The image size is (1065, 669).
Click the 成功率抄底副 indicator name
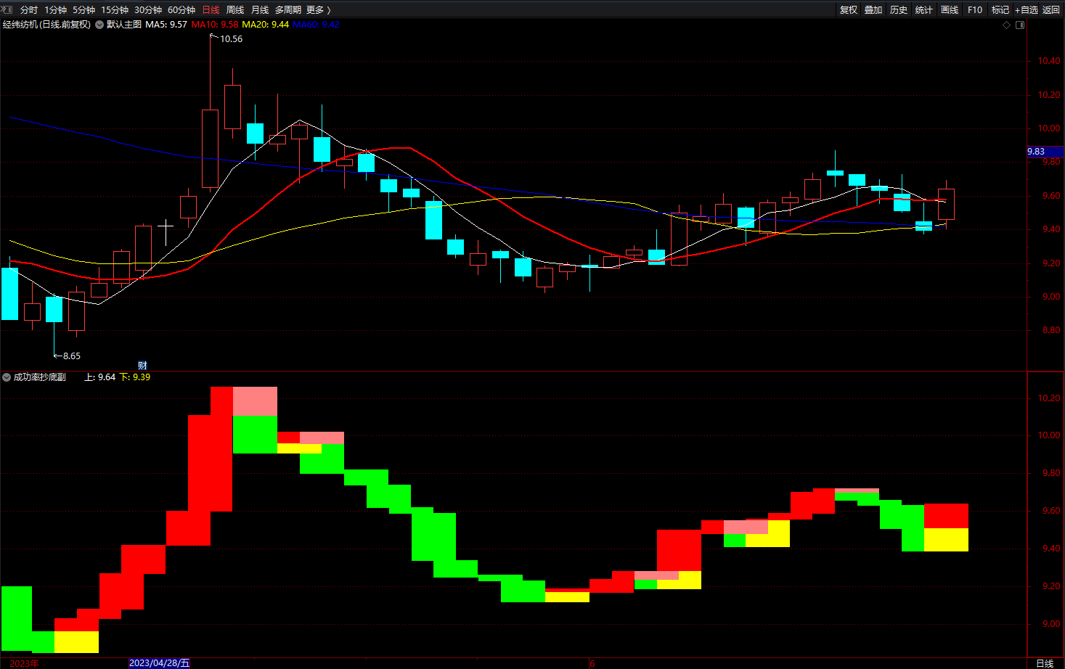[39, 377]
